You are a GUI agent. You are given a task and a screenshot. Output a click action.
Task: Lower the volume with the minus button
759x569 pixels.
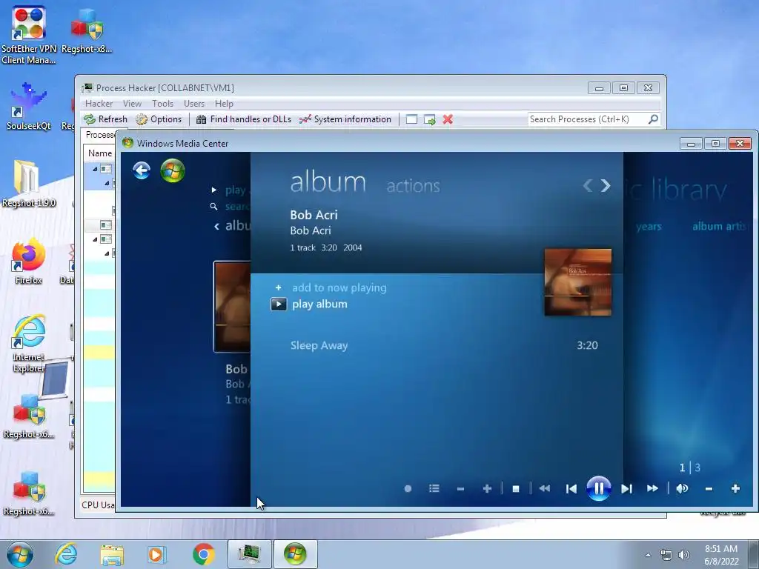coord(709,489)
